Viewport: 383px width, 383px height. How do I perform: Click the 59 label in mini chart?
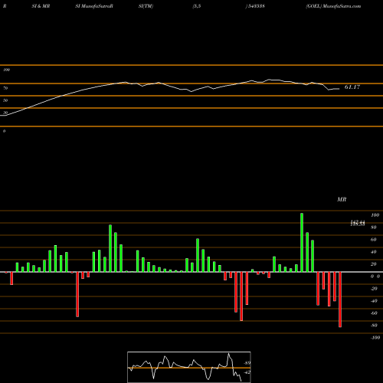click(247, 363)
